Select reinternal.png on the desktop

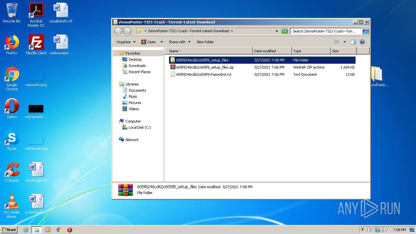point(36,144)
